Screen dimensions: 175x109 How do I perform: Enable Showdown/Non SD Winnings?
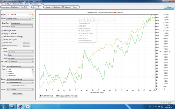(x=2, y=37)
